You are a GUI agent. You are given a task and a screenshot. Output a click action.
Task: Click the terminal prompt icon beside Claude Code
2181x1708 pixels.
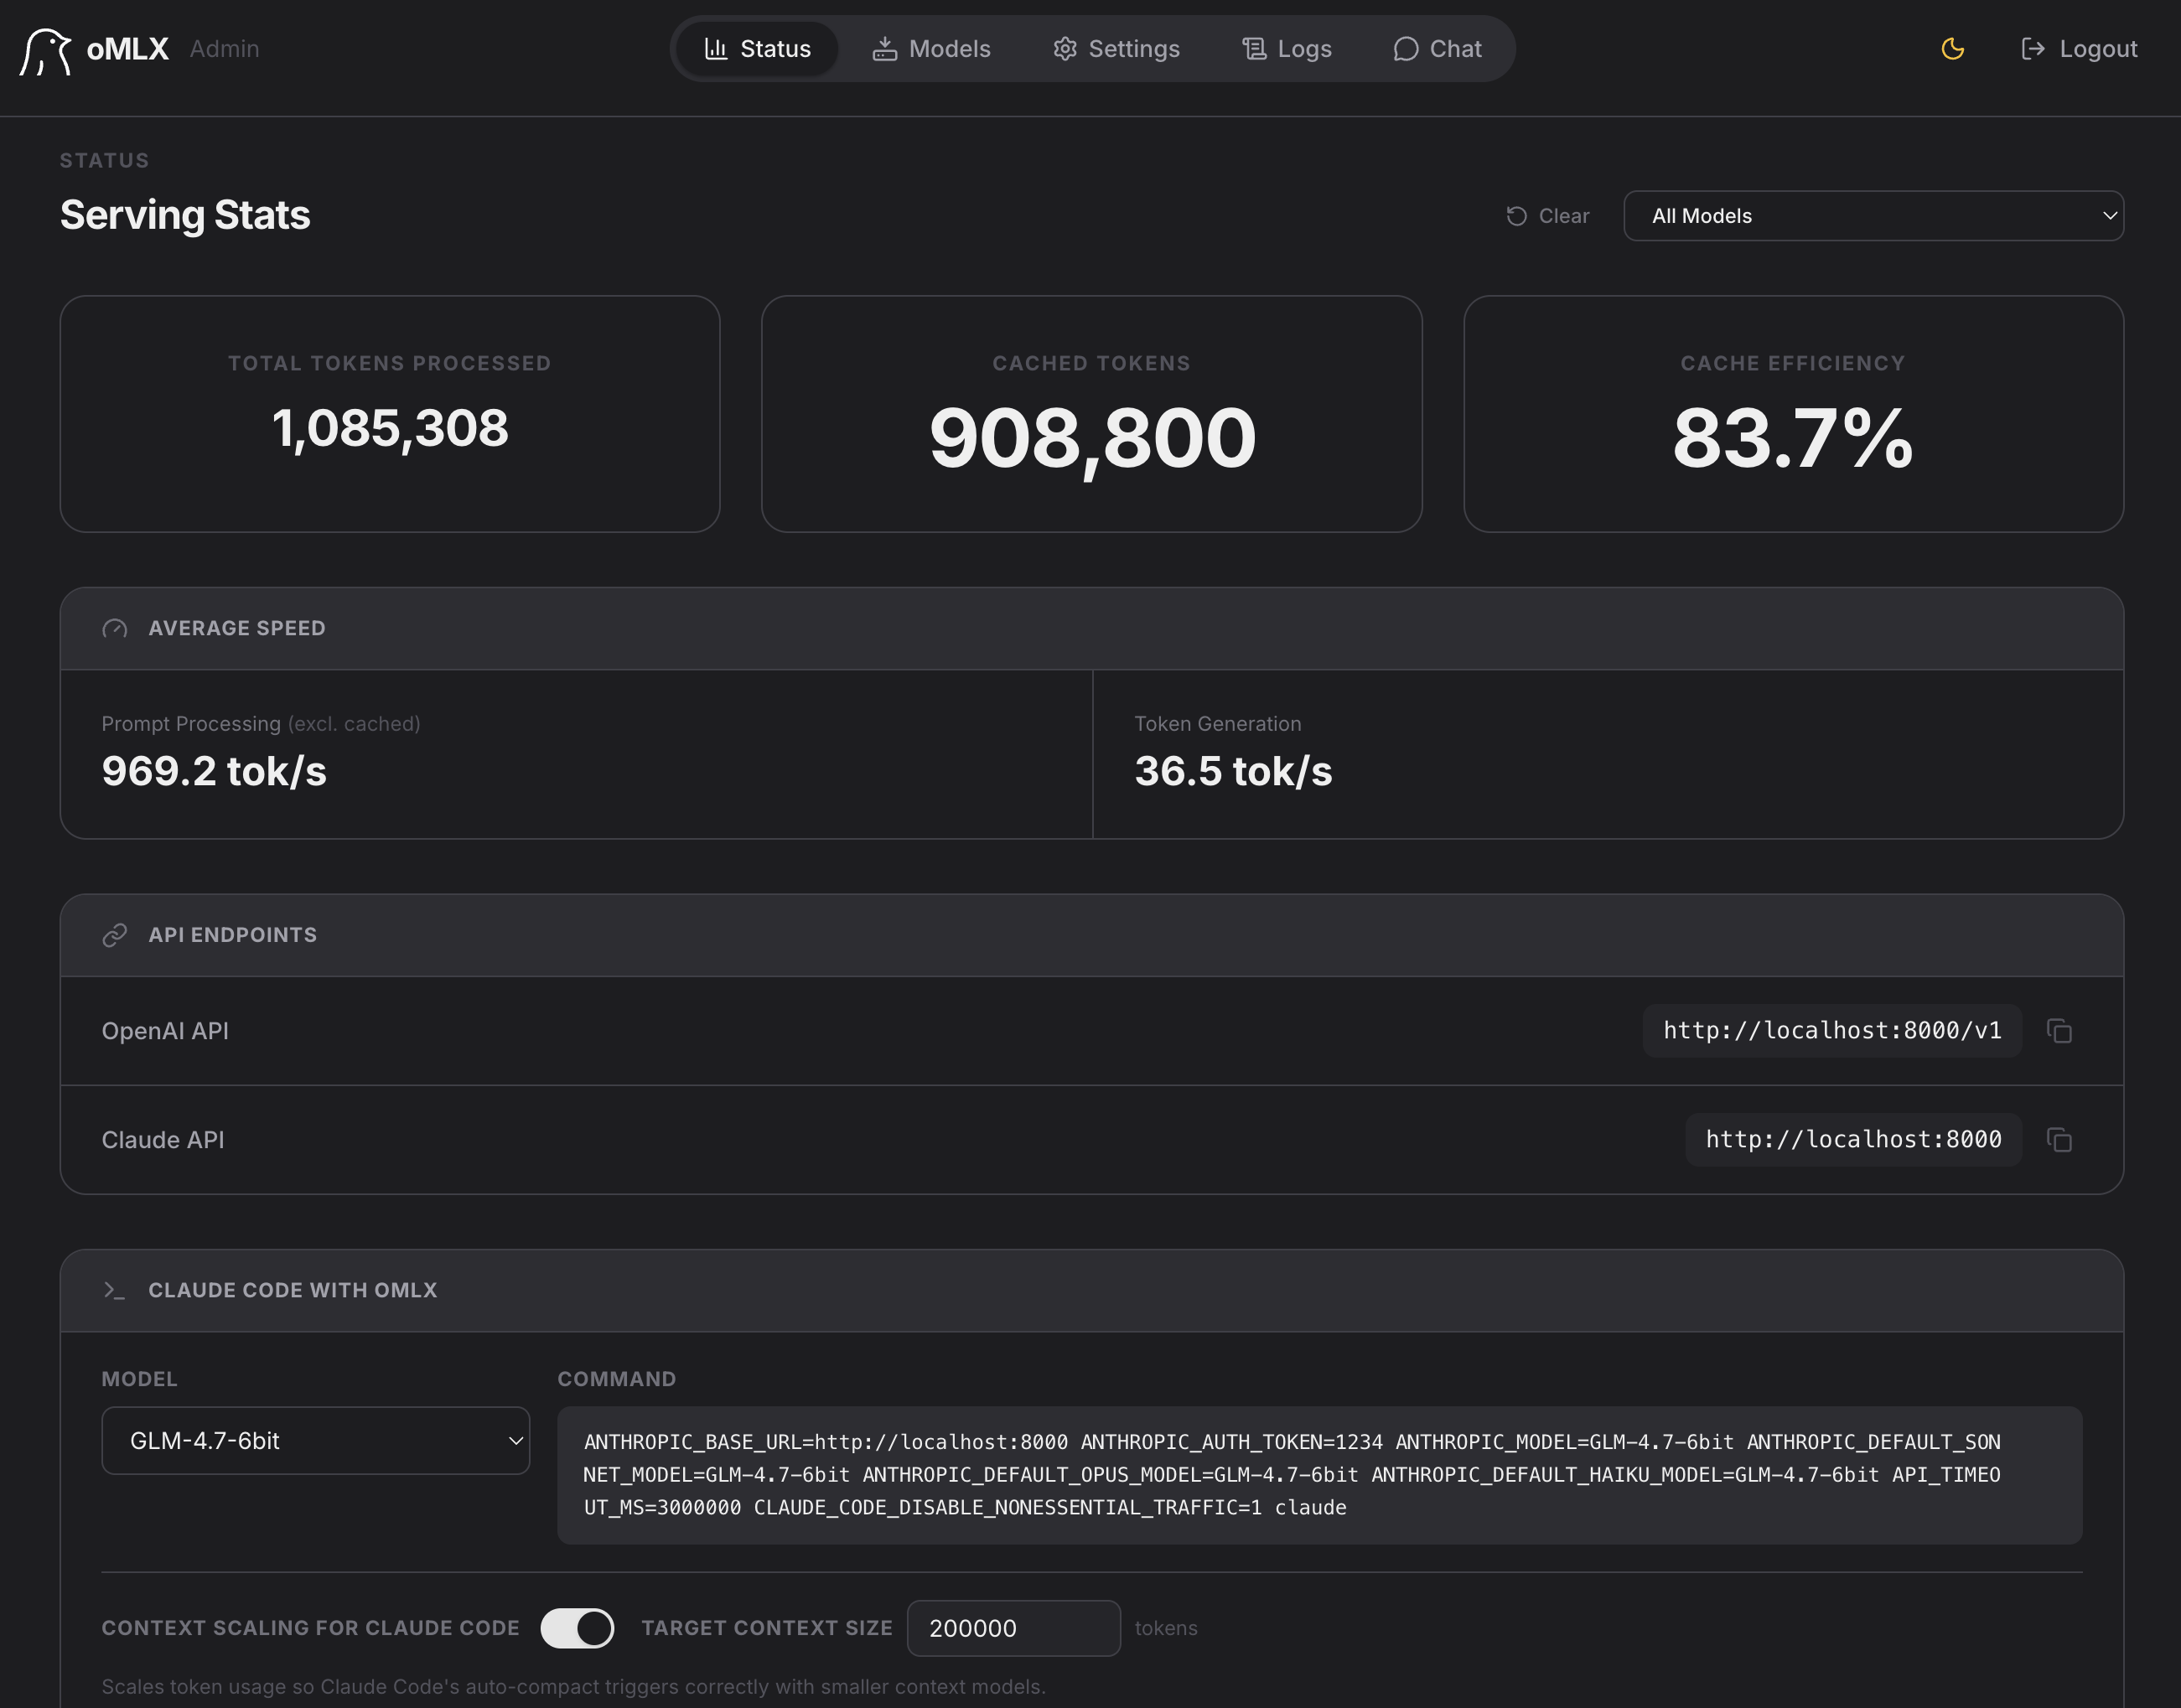tap(115, 1290)
